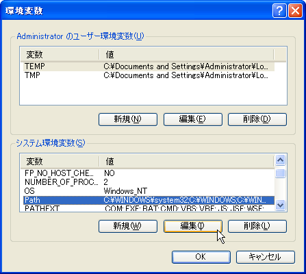Click the 値 column header in user list
The image size is (306, 274).
coord(186,55)
